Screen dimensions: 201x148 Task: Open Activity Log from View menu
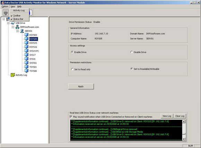(19, 10)
